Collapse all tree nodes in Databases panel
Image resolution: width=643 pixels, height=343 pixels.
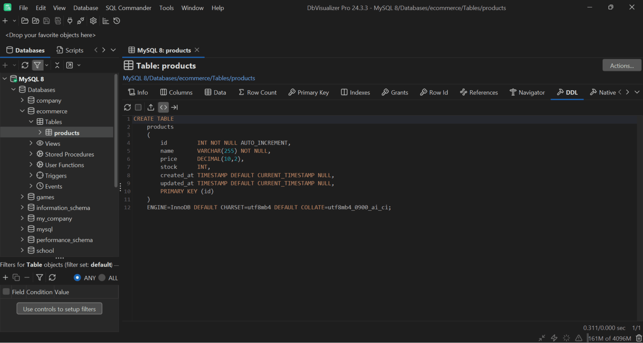coord(57,65)
